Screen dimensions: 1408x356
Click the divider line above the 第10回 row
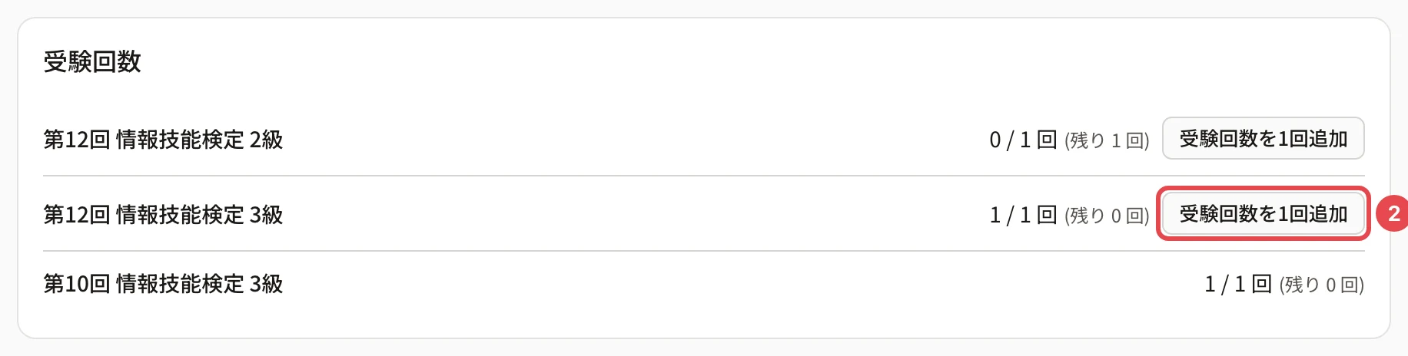(x=704, y=251)
